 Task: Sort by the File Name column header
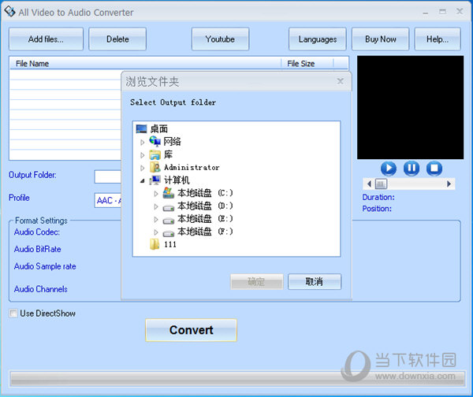point(145,63)
